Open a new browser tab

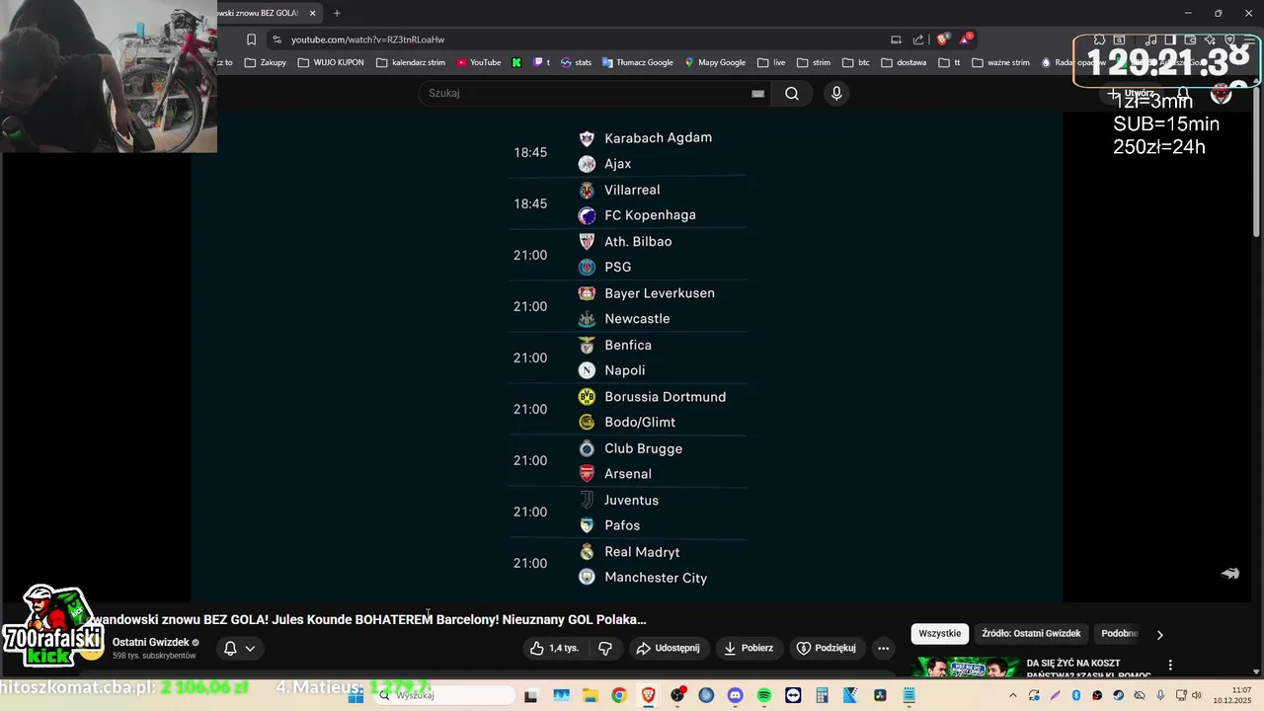337,13
